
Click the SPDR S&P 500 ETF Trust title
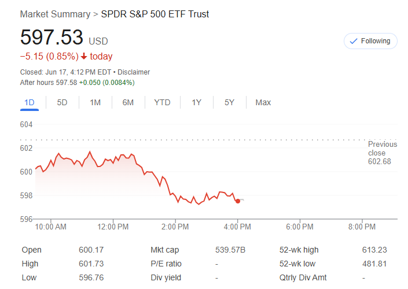pos(155,14)
